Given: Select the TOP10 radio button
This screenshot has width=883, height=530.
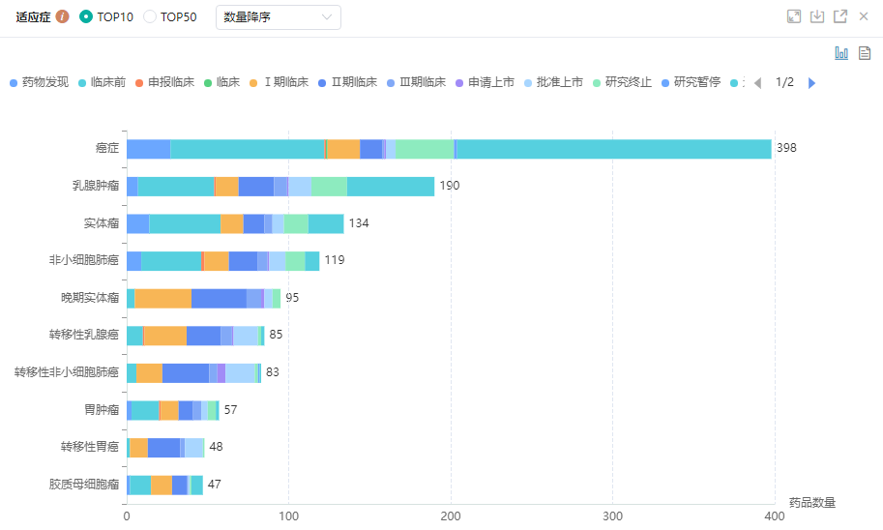Looking at the screenshot, I should tap(86, 17).
